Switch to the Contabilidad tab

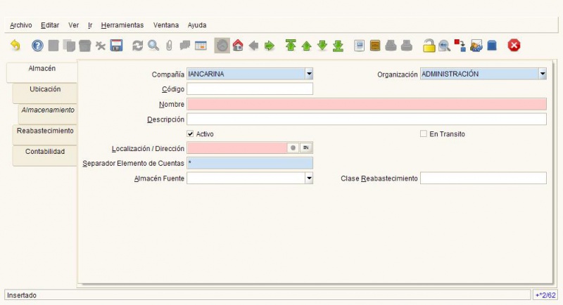45,152
